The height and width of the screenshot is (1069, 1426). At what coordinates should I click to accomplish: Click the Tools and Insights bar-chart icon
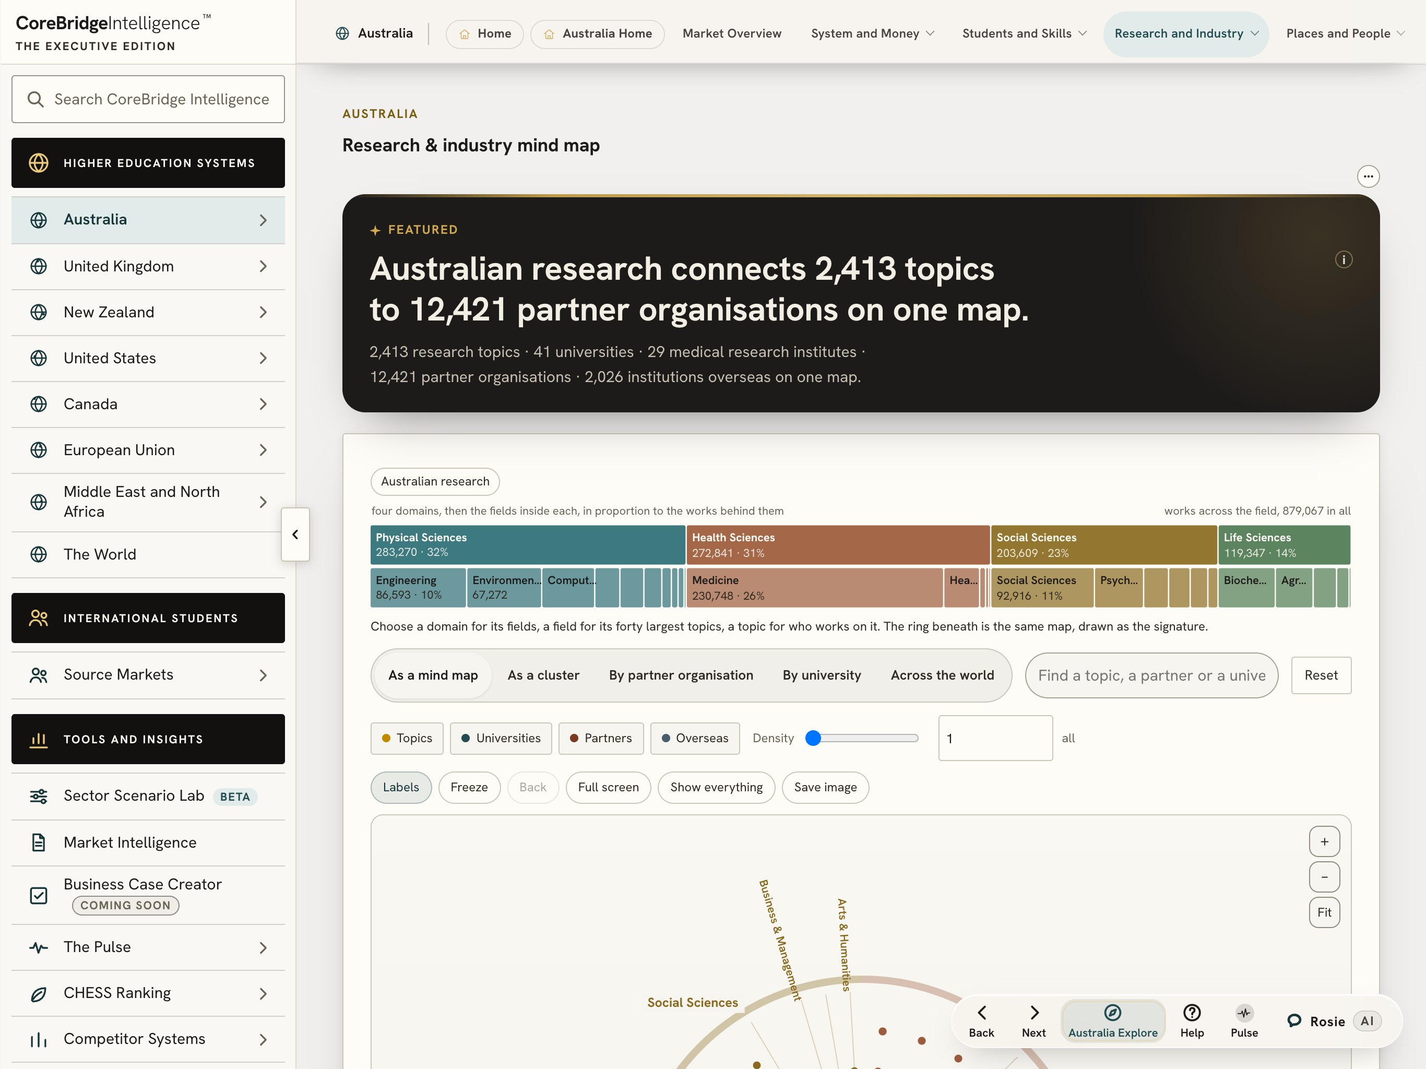coord(39,740)
